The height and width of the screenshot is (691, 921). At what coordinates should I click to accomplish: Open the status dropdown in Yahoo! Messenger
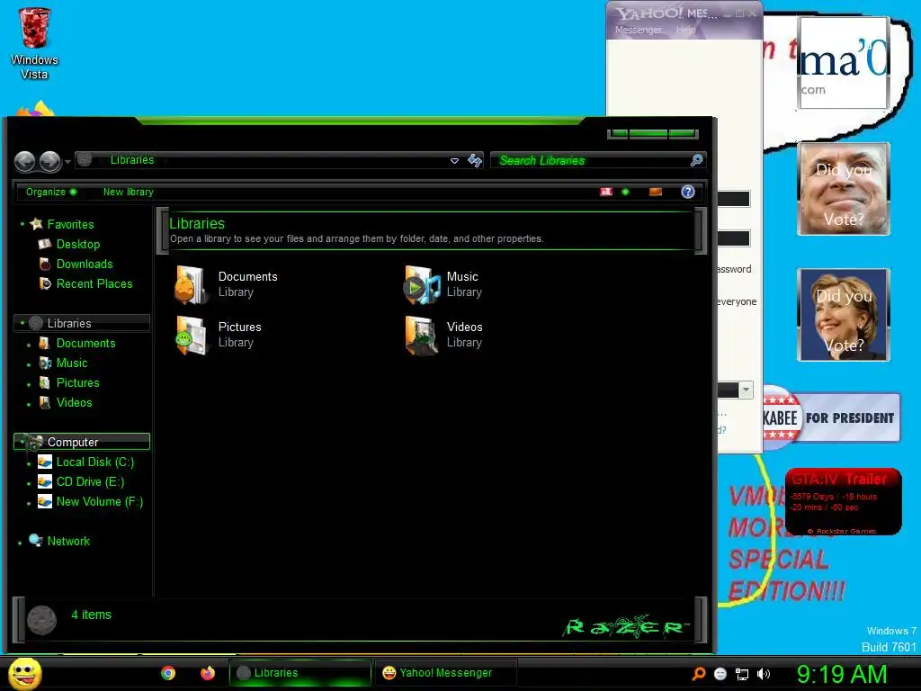[x=746, y=390]
